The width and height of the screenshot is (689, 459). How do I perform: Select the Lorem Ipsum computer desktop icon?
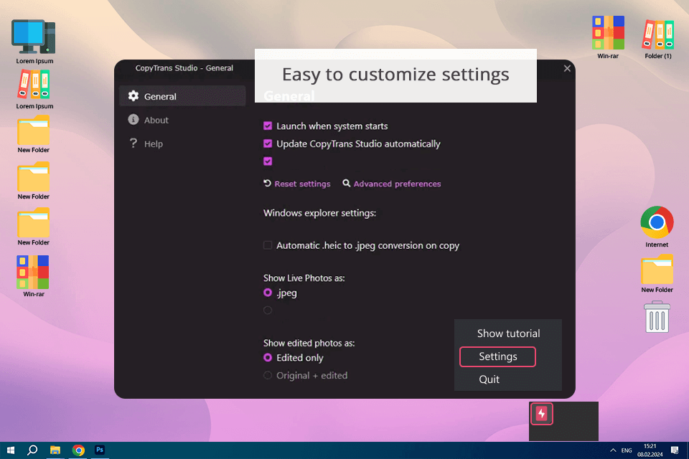tap(34, 42)
